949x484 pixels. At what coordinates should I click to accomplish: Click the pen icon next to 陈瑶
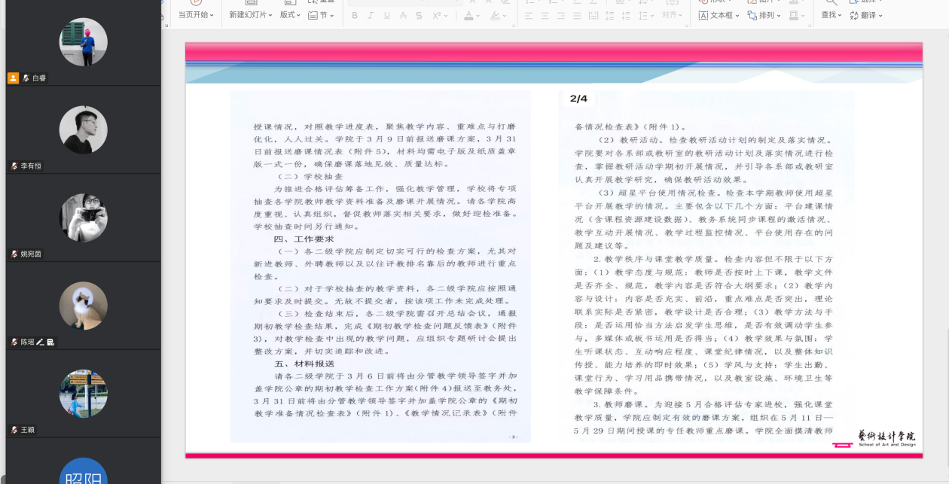point(40,342)
